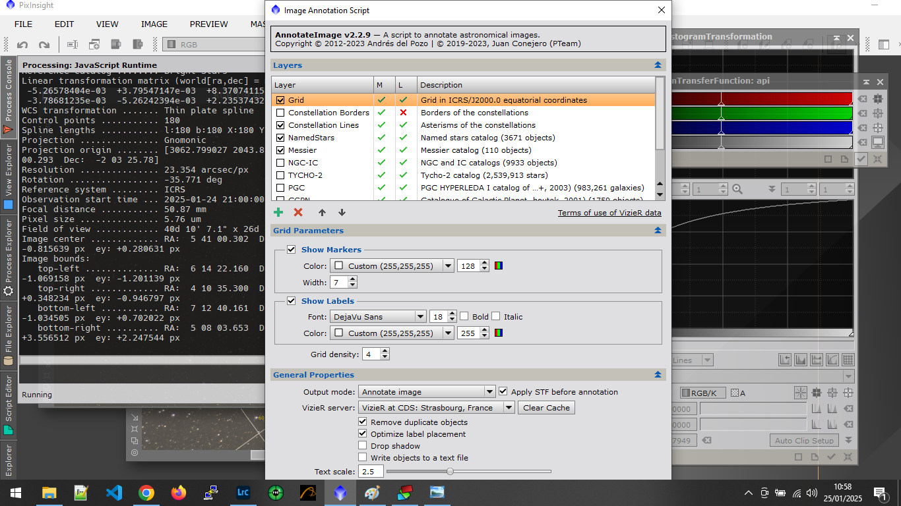Toggle the Show Labels checkbox
Viewport: 901px width, 506px height.
click(x=292, y=301)
